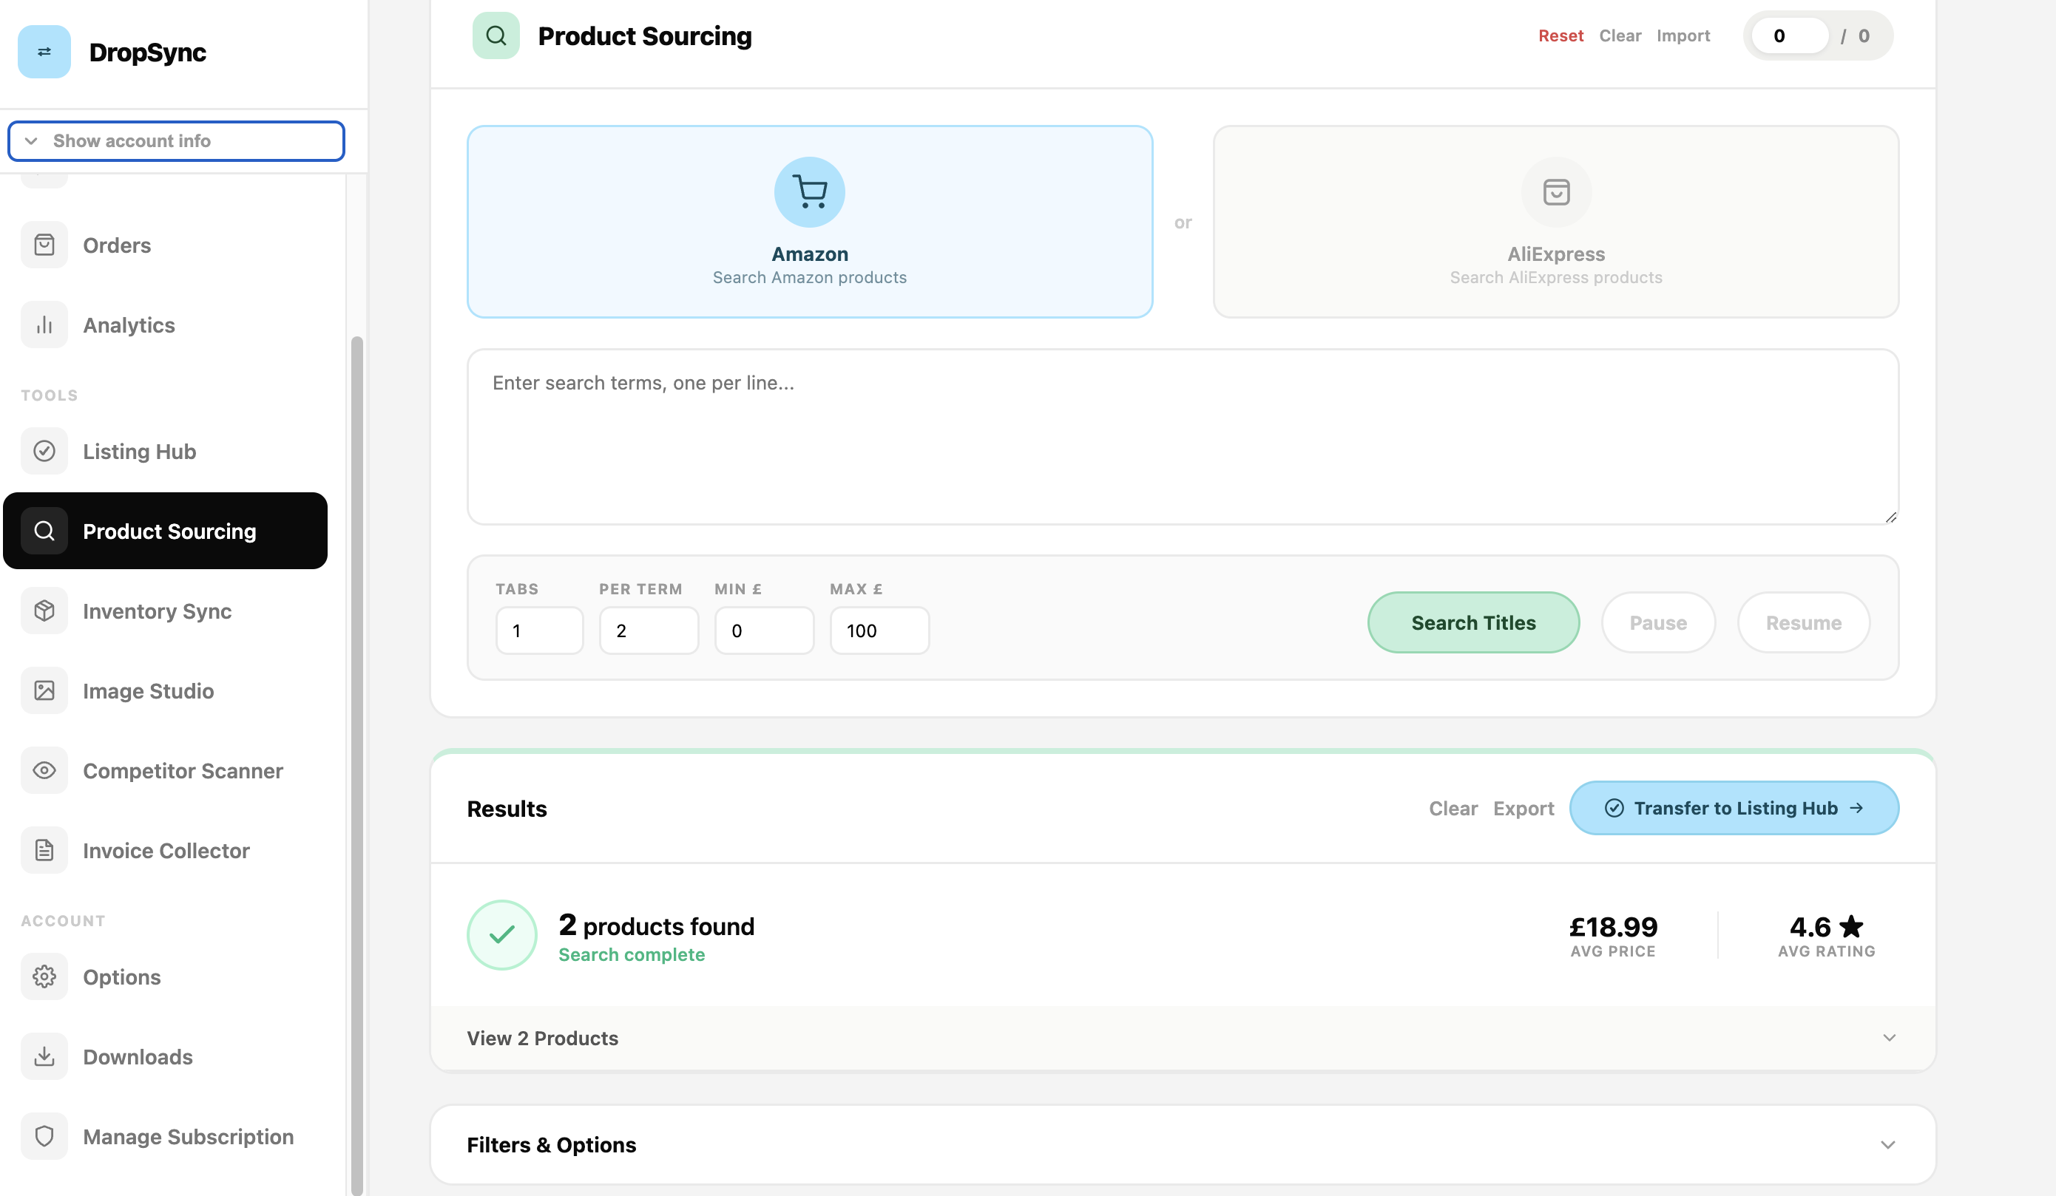Click the Orders shopping bag icon
2056x1196 pixels.
44,245
